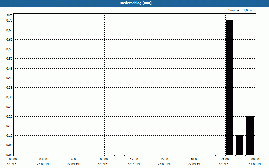Click the 0,25 y-axis label

[x=9, y=107]
